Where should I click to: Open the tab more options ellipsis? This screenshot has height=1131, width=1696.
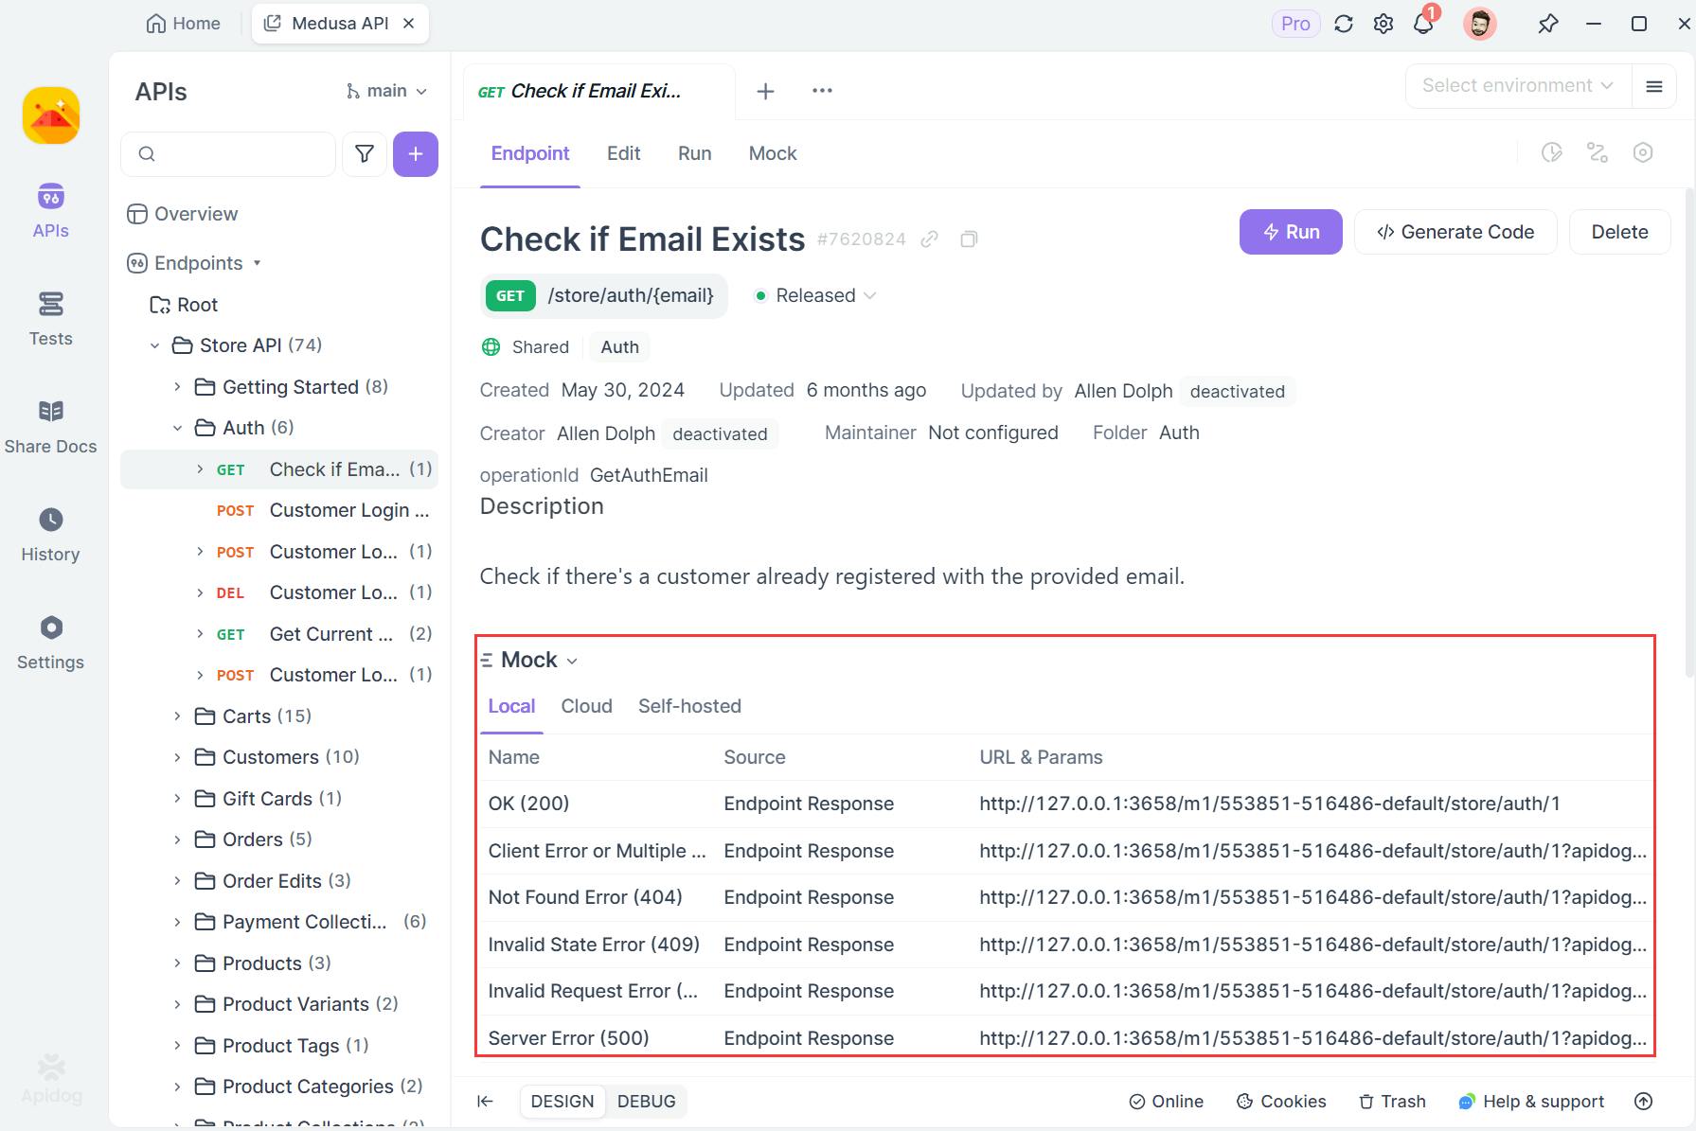coord(822,91)
